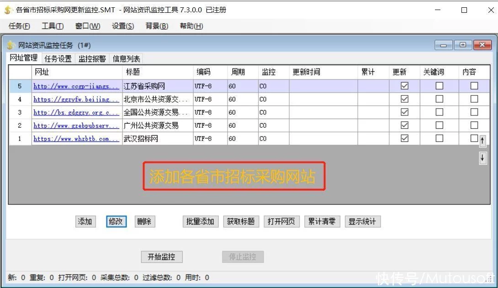Screen dimensions: 498x288
Task: Click the 周期 column header
Action: point(243,72)
